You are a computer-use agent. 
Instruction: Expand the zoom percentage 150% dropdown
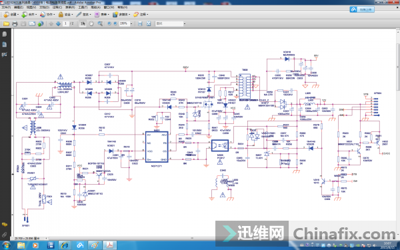click(x=131, y=24)
